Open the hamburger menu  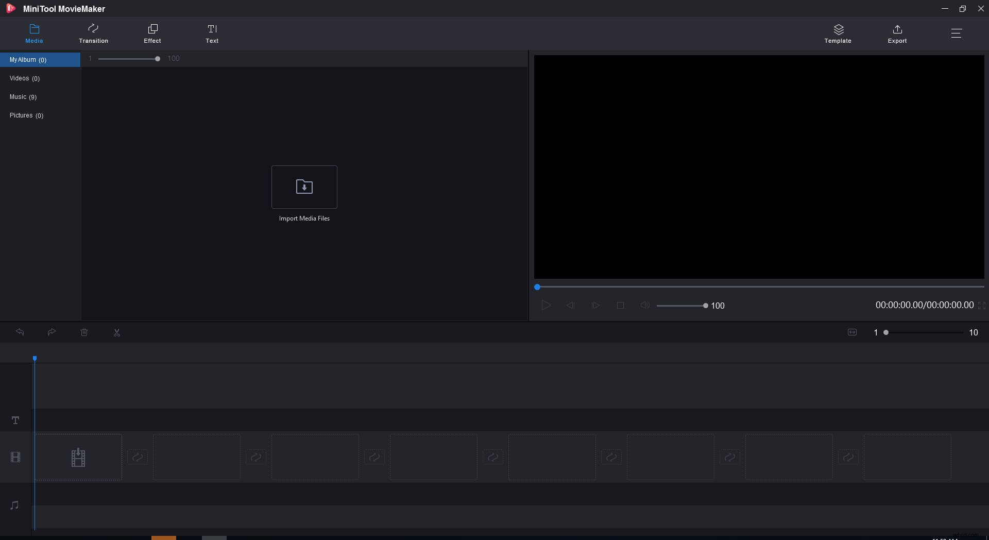[x=957, y=33]
